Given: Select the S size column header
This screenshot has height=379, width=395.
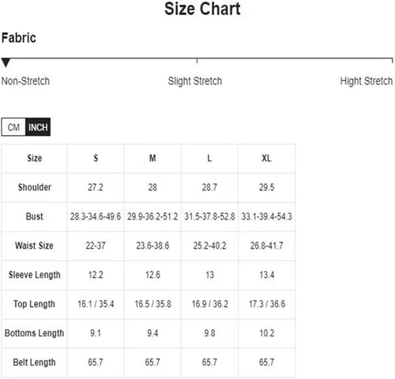Looking at the screenshot, I should tap(96, 158).
